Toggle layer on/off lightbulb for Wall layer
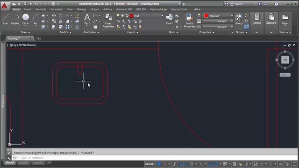 118,15
